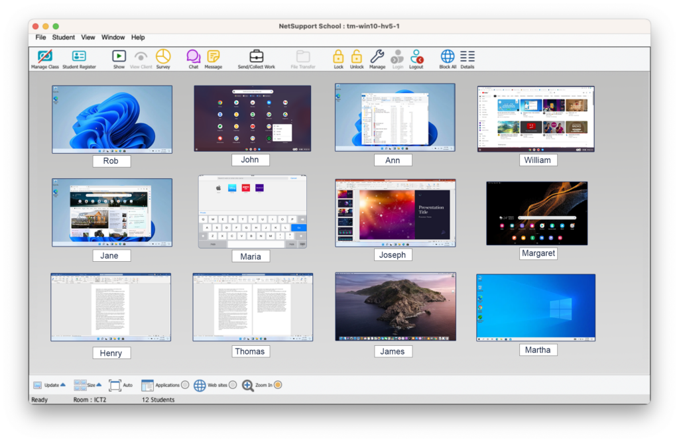
Task: Open the Window menu
Action: point(113,38)
